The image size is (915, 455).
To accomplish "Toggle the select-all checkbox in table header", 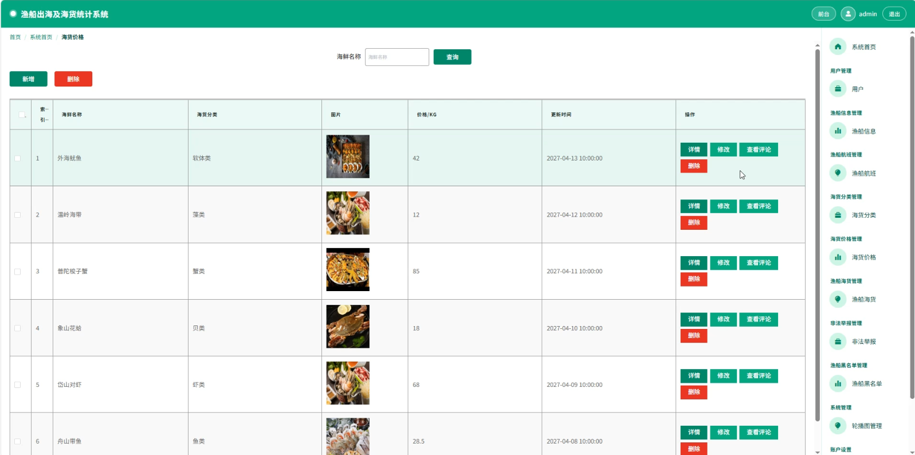I will click(x=22, y=115).
